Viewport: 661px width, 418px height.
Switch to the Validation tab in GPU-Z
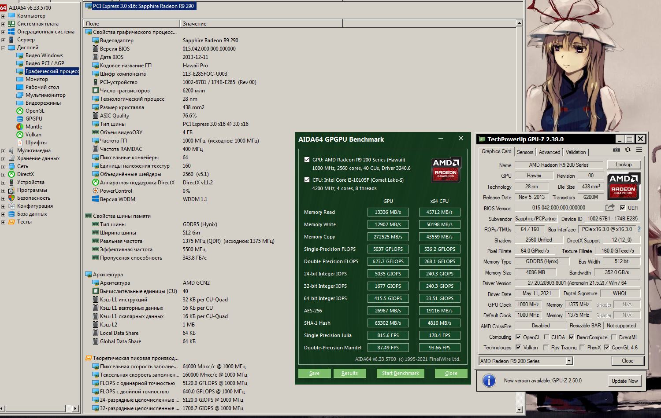[x=576, y=152]
